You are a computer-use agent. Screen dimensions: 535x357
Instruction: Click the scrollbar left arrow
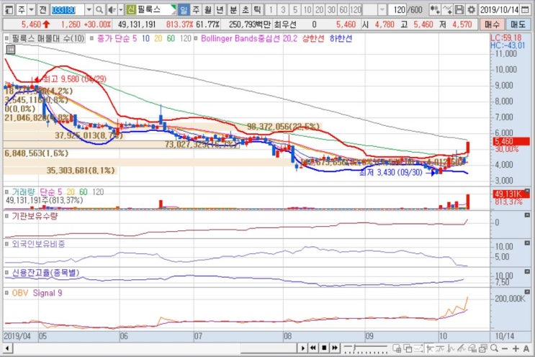7,348
